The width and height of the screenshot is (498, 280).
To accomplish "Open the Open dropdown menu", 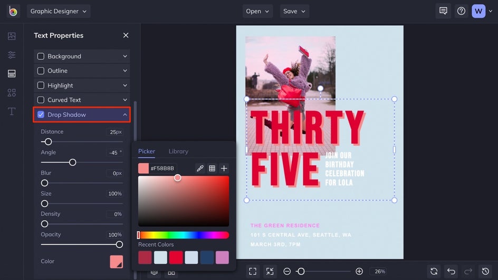I will tap(257, 11).
